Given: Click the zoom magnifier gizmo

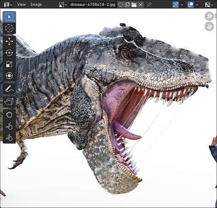Looking at the screenshot, I should tap(209, 16).
